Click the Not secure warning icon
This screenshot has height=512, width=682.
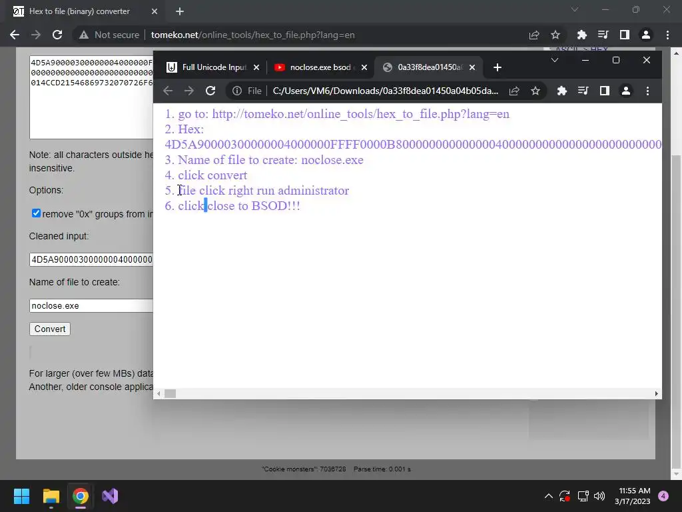point(83,35)
